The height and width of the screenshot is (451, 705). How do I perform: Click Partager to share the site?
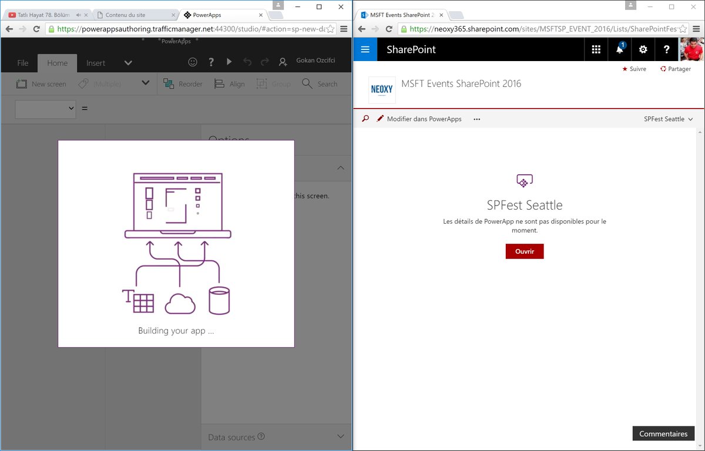point(676,69)
